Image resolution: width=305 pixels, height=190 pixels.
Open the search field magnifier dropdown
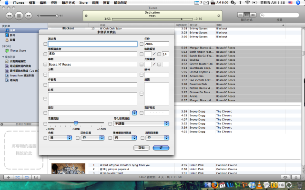(263, 15)
